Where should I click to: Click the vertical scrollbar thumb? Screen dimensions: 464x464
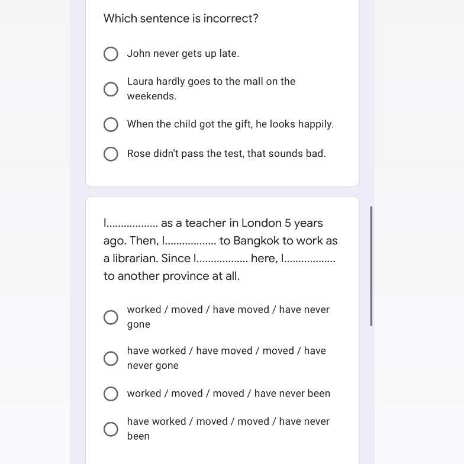[371, 266]
